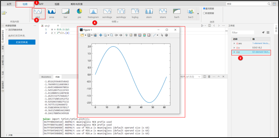Pick the semilogy plot type
Screen dimensions: 279x138
121,13
